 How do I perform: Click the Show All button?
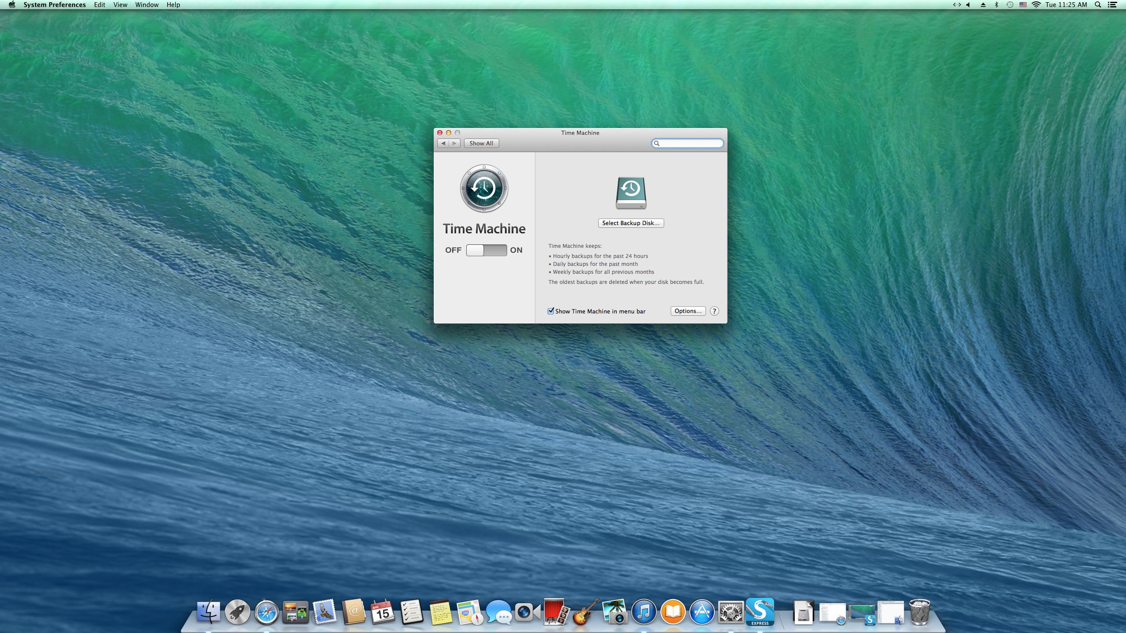(481, 143)
